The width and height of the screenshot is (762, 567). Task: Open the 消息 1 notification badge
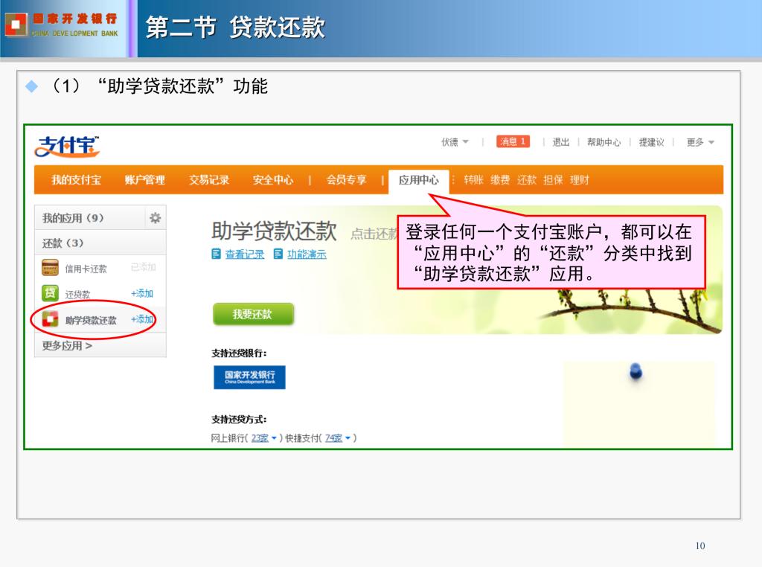pos(513,142)
